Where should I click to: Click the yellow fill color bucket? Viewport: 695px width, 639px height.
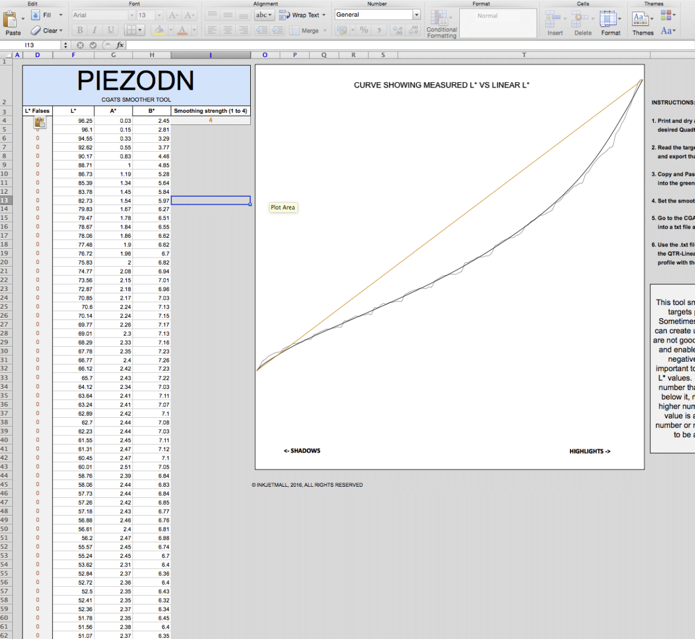159,30
